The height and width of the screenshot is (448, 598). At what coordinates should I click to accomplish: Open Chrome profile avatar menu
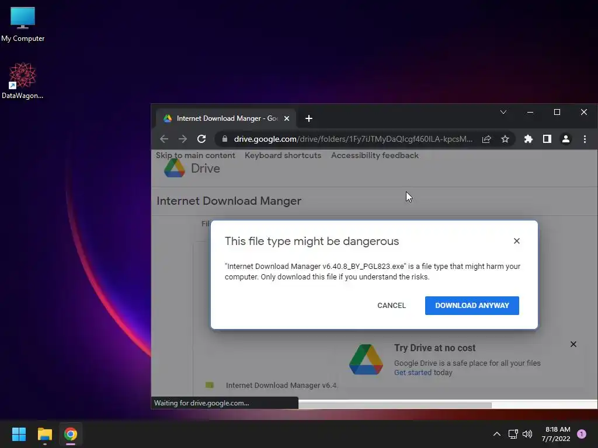coord(565,139)
